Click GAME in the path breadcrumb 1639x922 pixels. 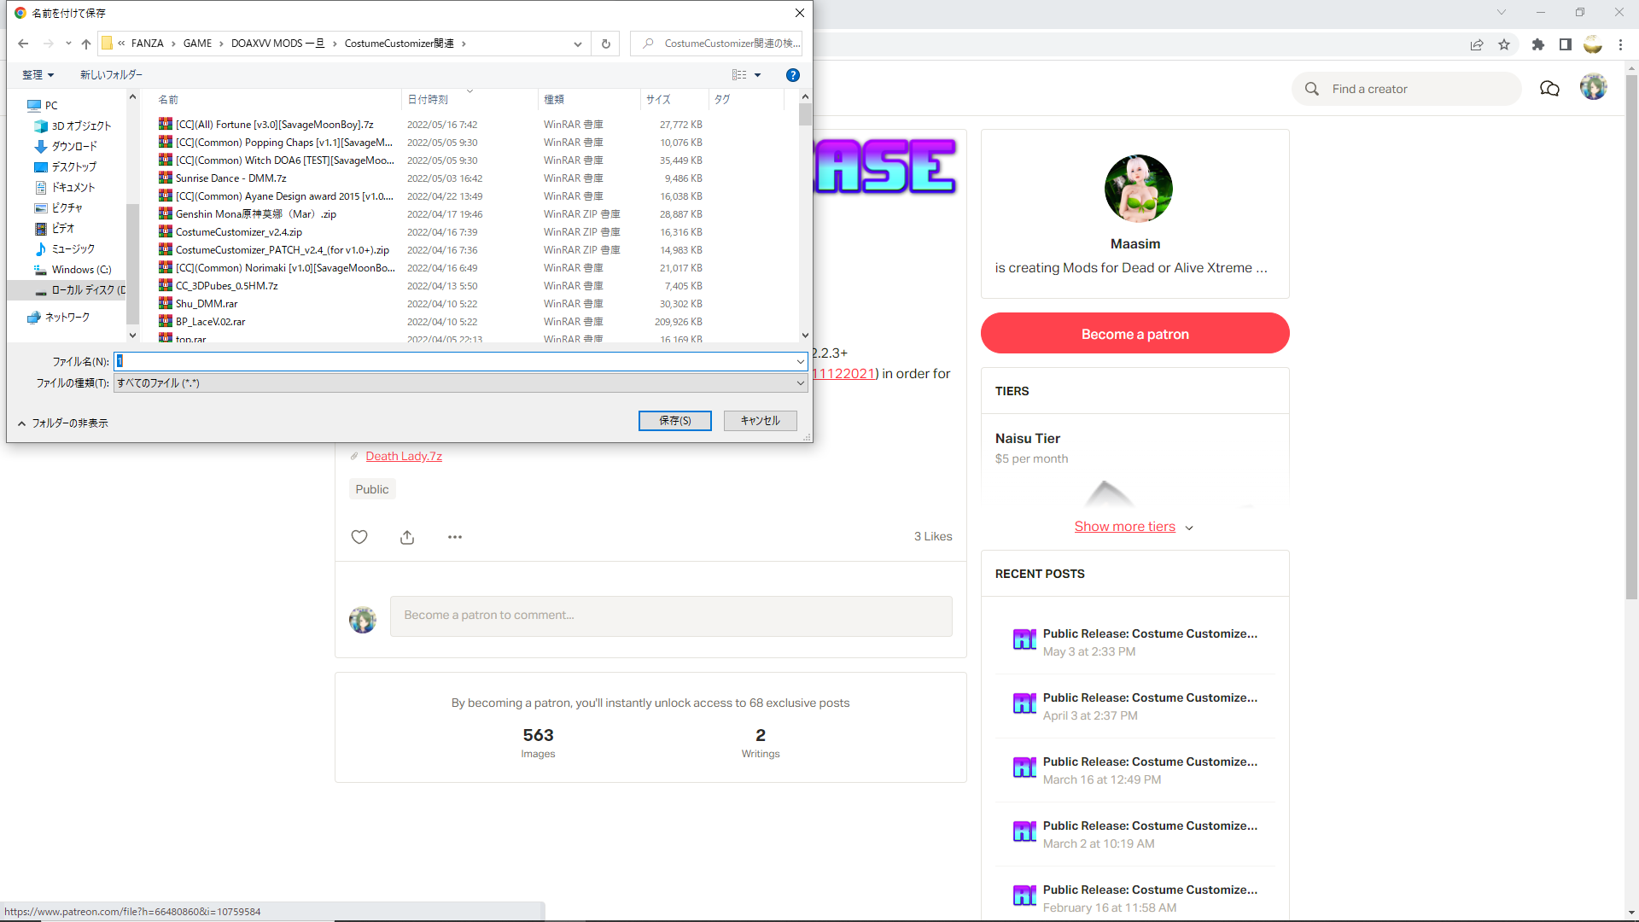(197, 44)
